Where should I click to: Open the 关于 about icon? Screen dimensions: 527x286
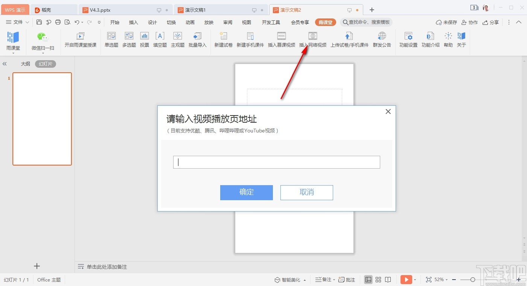tap(462, 40)
